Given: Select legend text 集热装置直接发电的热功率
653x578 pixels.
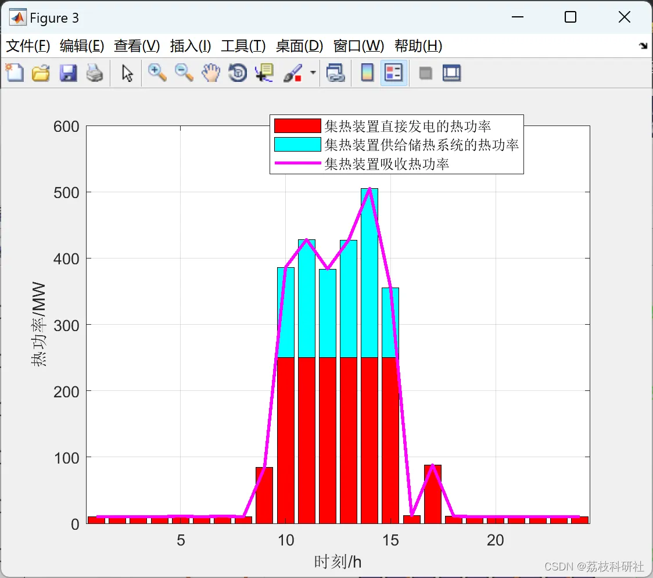Looking at the screenshot, I should 408,126.
